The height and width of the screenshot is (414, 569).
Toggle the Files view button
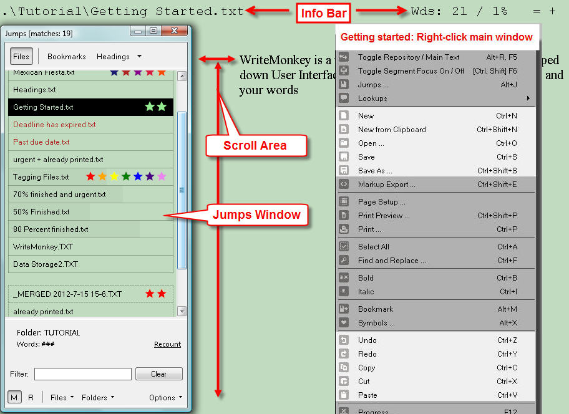pos(21,57)
